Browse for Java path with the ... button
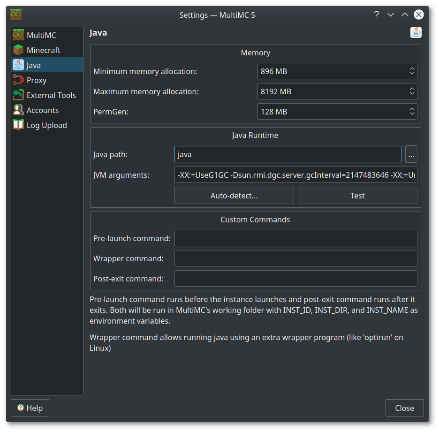This screenshot has height=432, width=439. coord(411,154)
